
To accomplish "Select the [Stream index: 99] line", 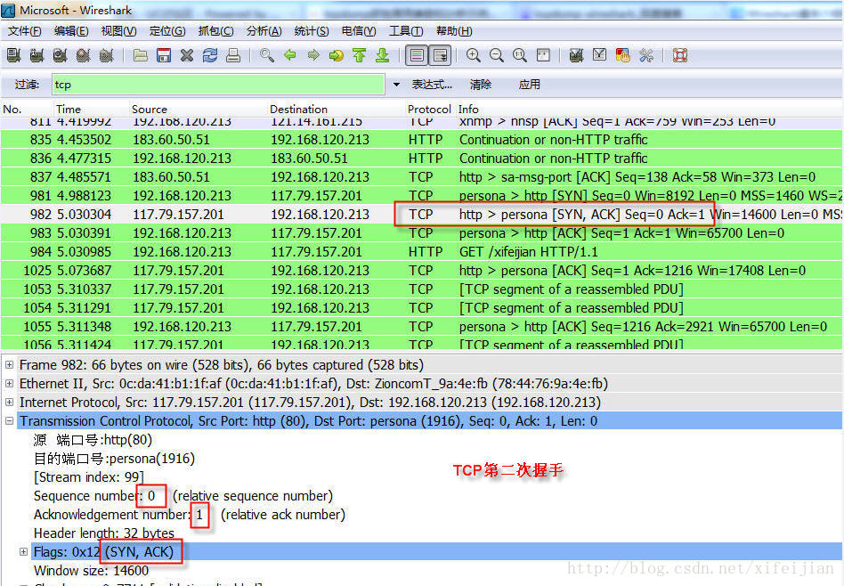I will tap(89, 477).
